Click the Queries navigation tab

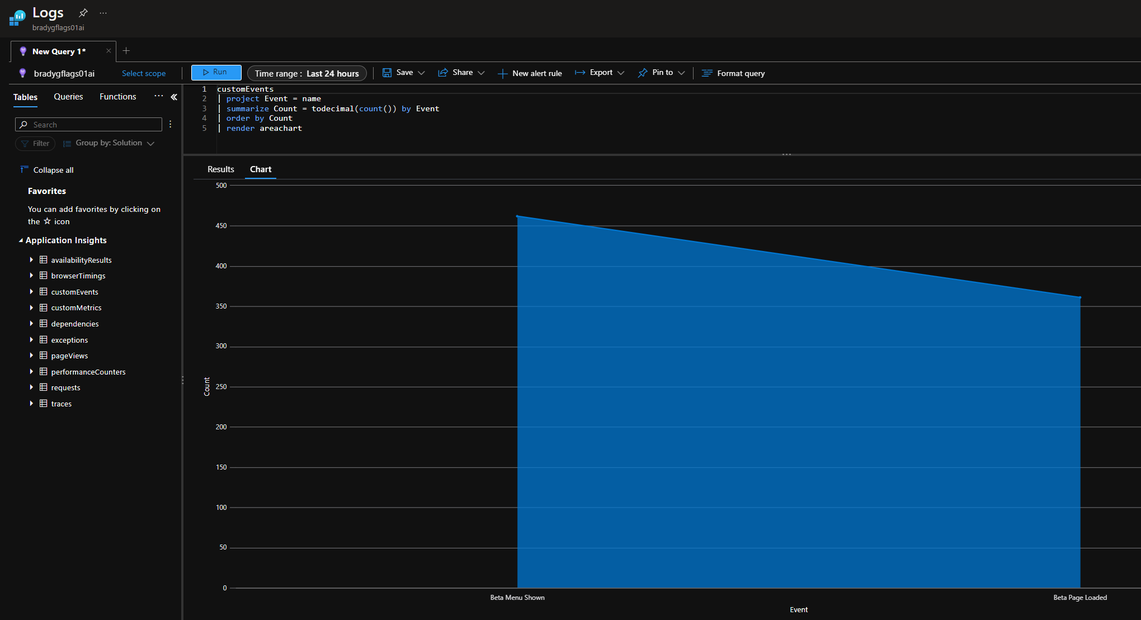pyautogui.click(x=68, y=96)
